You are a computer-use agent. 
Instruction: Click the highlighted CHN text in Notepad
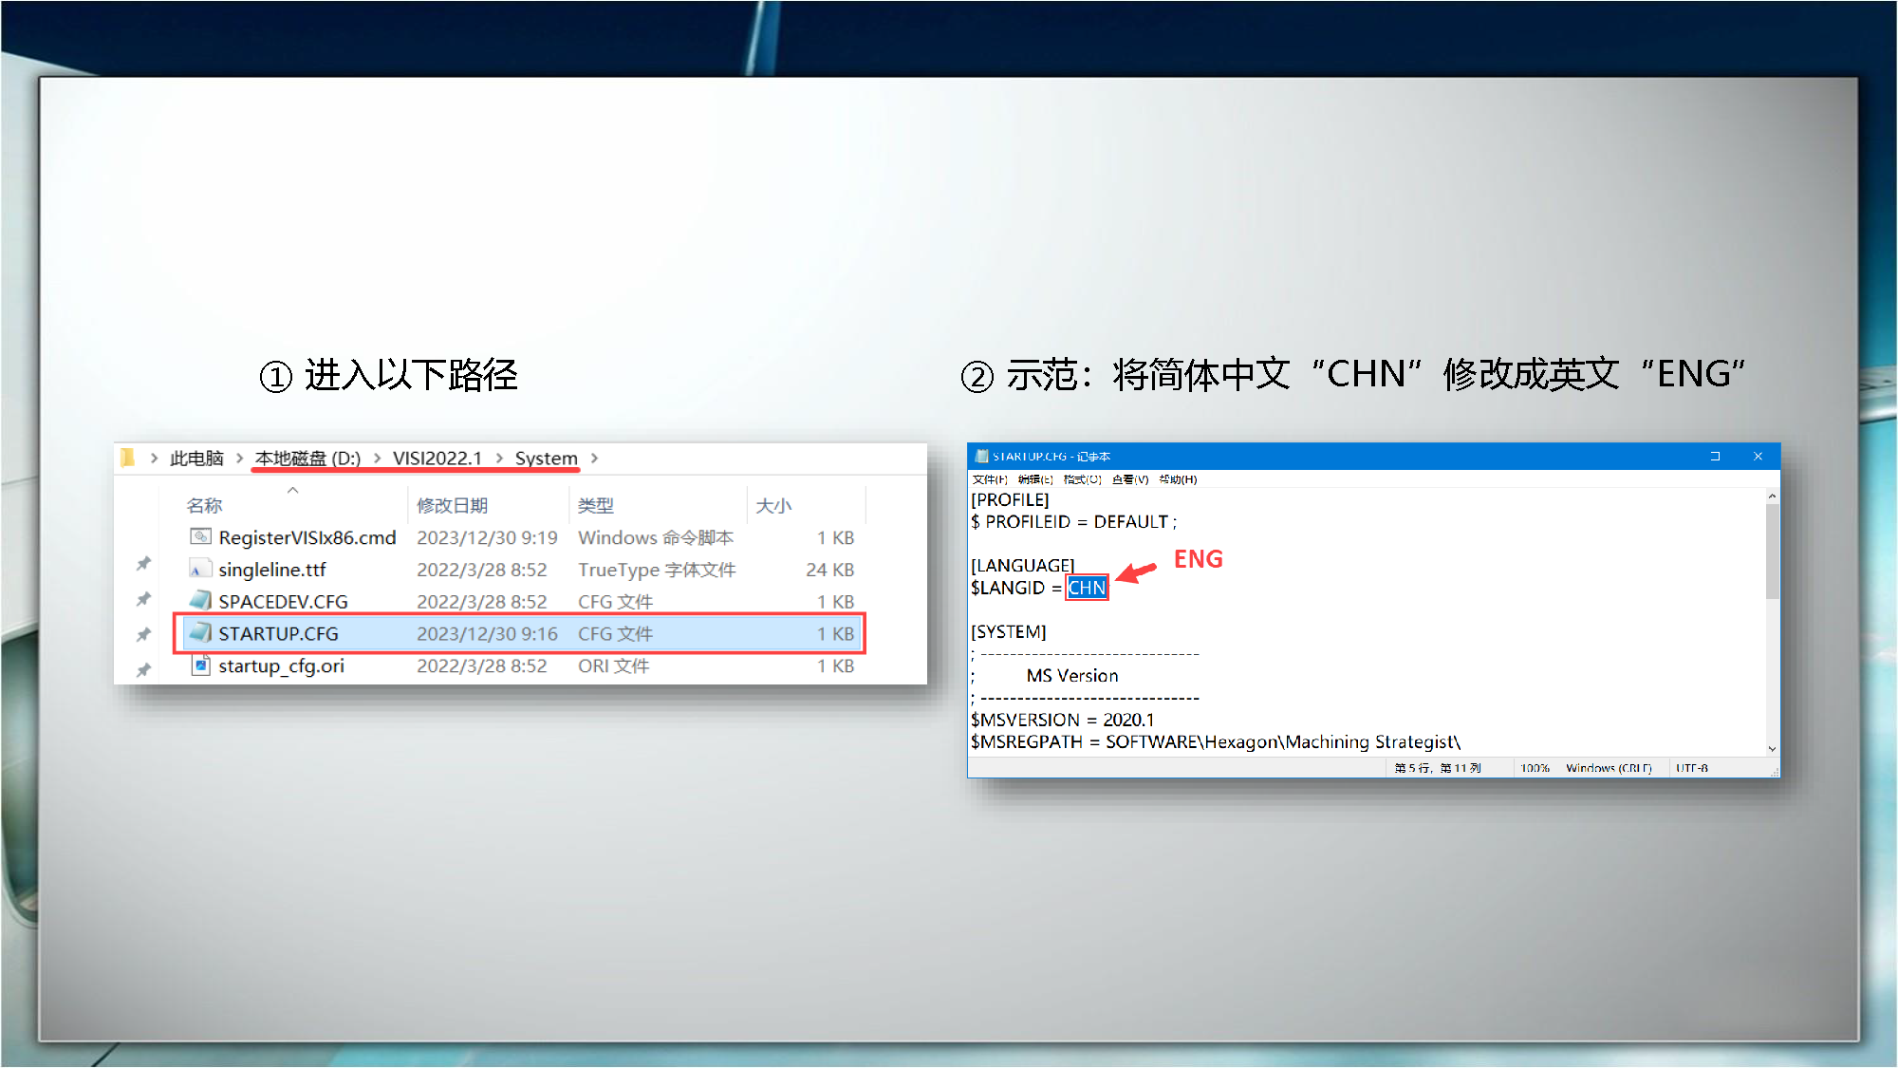[x=1087, y=588]
